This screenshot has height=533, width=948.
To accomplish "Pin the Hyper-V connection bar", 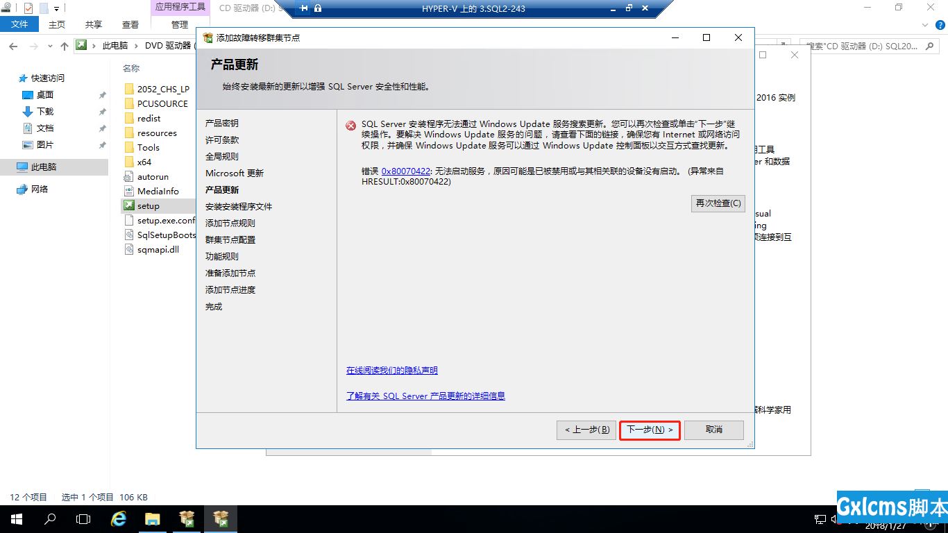I will [x=303, y=8].
